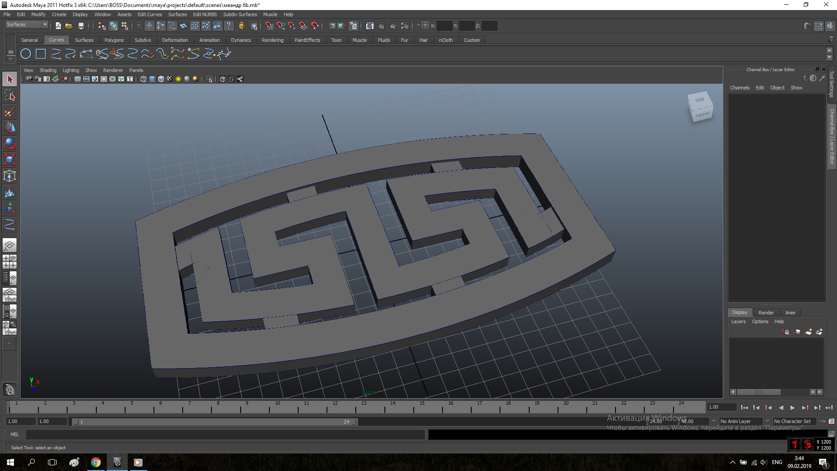Toggle Snap to curves magnet
This screenshot has width=837, height=471.
tap(281, 26)
